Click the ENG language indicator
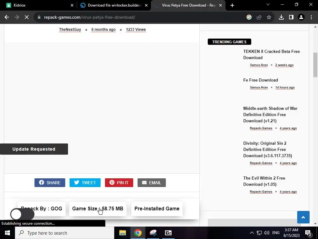This screenshot has width=318, height=239. coord(276,233)
